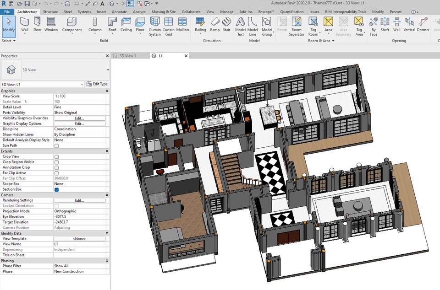Click the View Template <None> button
Viewport: 440px width, 290px height.
coord(80,239)
